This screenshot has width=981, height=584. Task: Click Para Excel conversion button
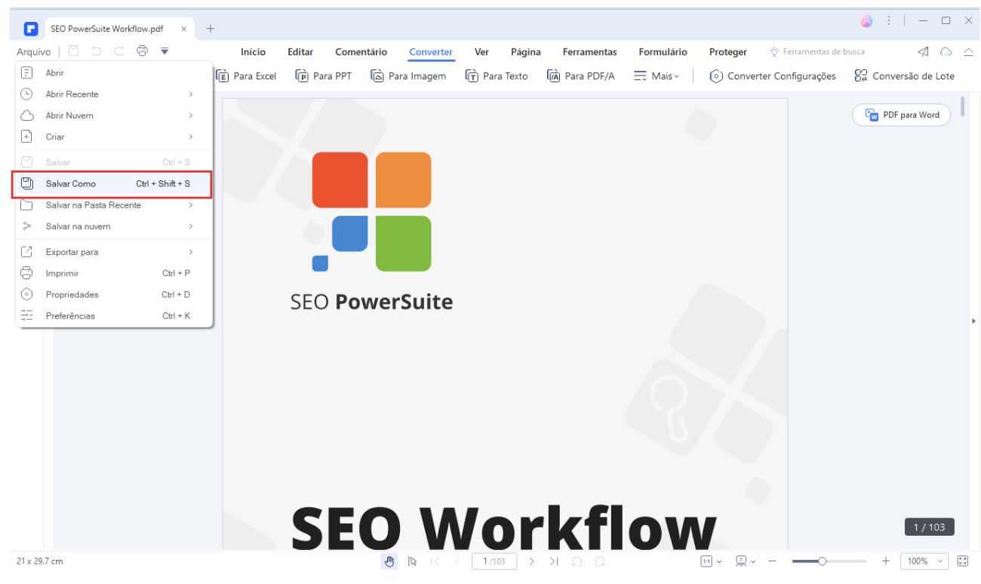pos(247,76)
